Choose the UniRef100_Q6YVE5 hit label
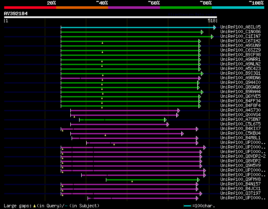The height and width of the screenshot is (209, 268). point(240,96)
